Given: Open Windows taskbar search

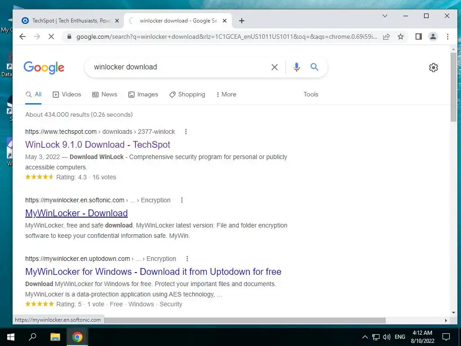Looking at the screenshot, I should (32, 337).
